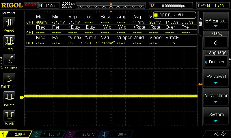Change Language from Deutsch
231x138 pixels.
click(216, 62)
